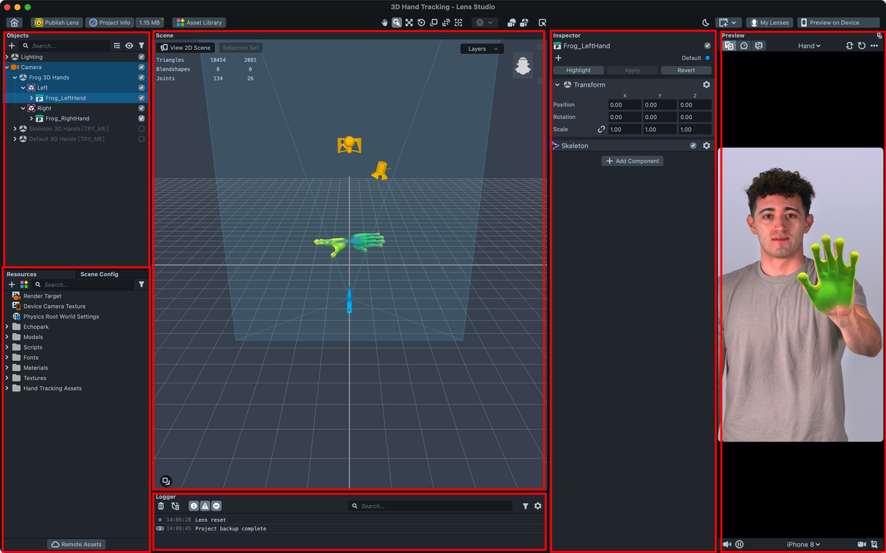Open My Lenses
The width and height of the screenshot is (886, 553).
pos(770,23)
